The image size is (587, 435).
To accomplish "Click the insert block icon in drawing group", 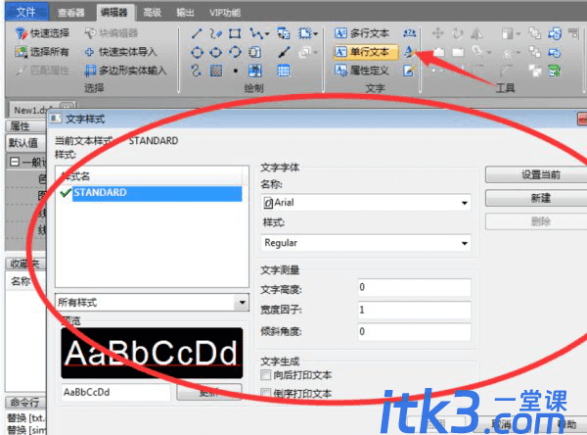I will pyautogui.click(x=284, y=33).
